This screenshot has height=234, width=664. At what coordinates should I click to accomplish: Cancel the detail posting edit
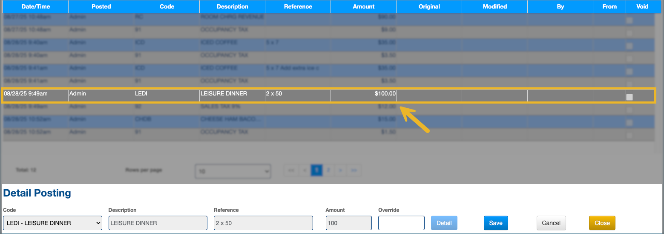pyautogui.click(x=551, y=223)
